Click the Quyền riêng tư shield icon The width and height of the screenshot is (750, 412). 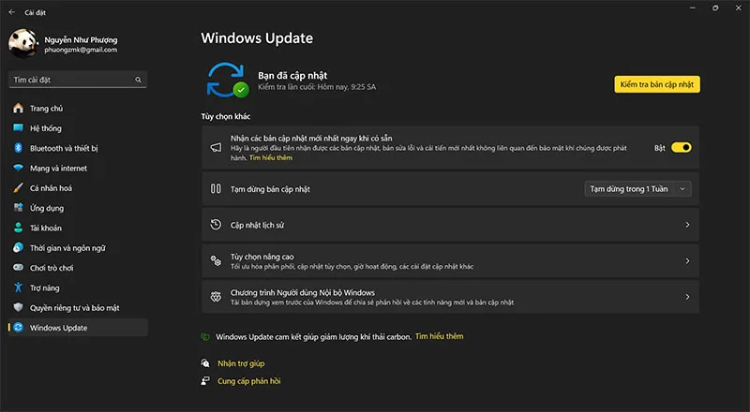(x=18, y=308)
